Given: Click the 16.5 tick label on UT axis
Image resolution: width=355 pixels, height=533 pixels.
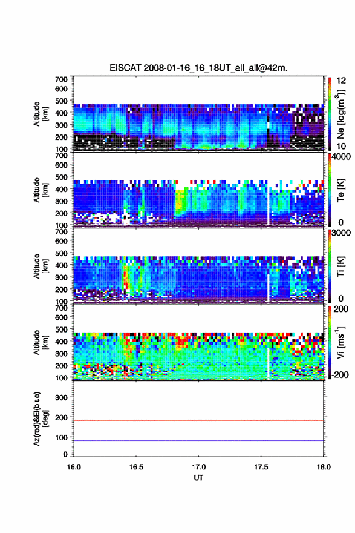Looking at the screenshot, I should [x=136, y=467].
